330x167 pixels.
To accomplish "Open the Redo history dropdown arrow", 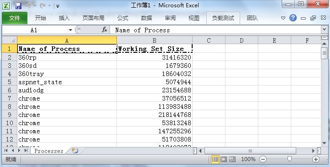I will click(49, 6).
